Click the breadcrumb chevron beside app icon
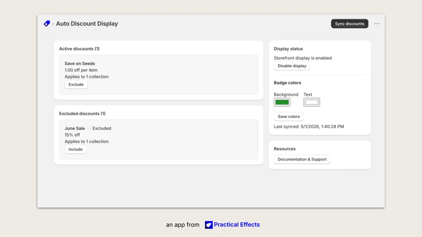Screen dimensions: 422x237 coord(53,24)
